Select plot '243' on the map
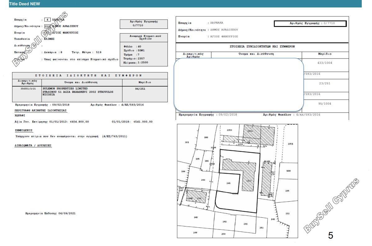The width and height of the screenshot is (372, 246). [x=195, y=217]
